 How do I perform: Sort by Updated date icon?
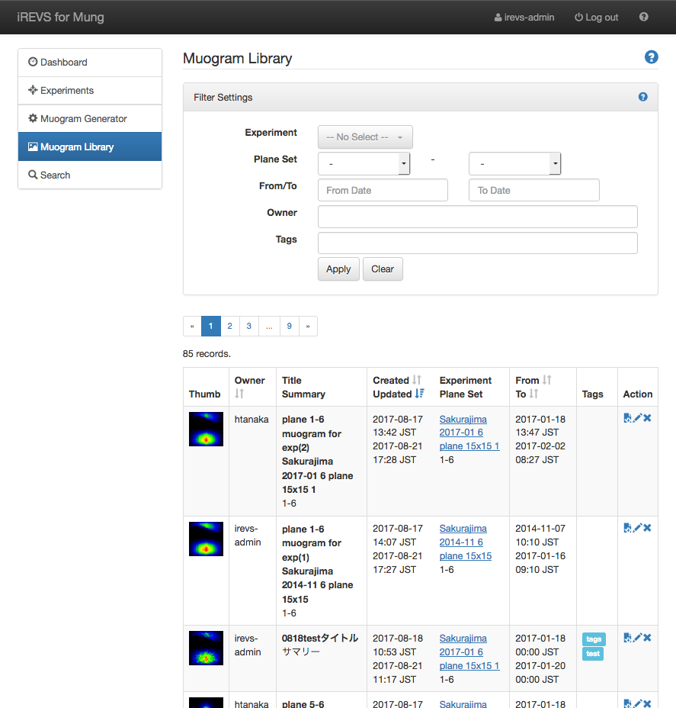click(x=419, y=394)
